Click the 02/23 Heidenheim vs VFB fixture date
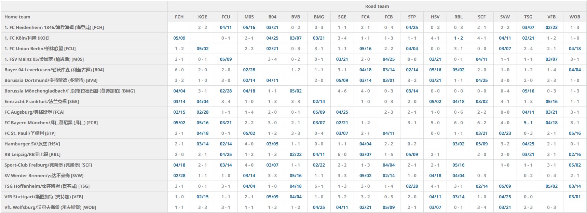This screenshot has height=213, width=587. tap(551, 27)
